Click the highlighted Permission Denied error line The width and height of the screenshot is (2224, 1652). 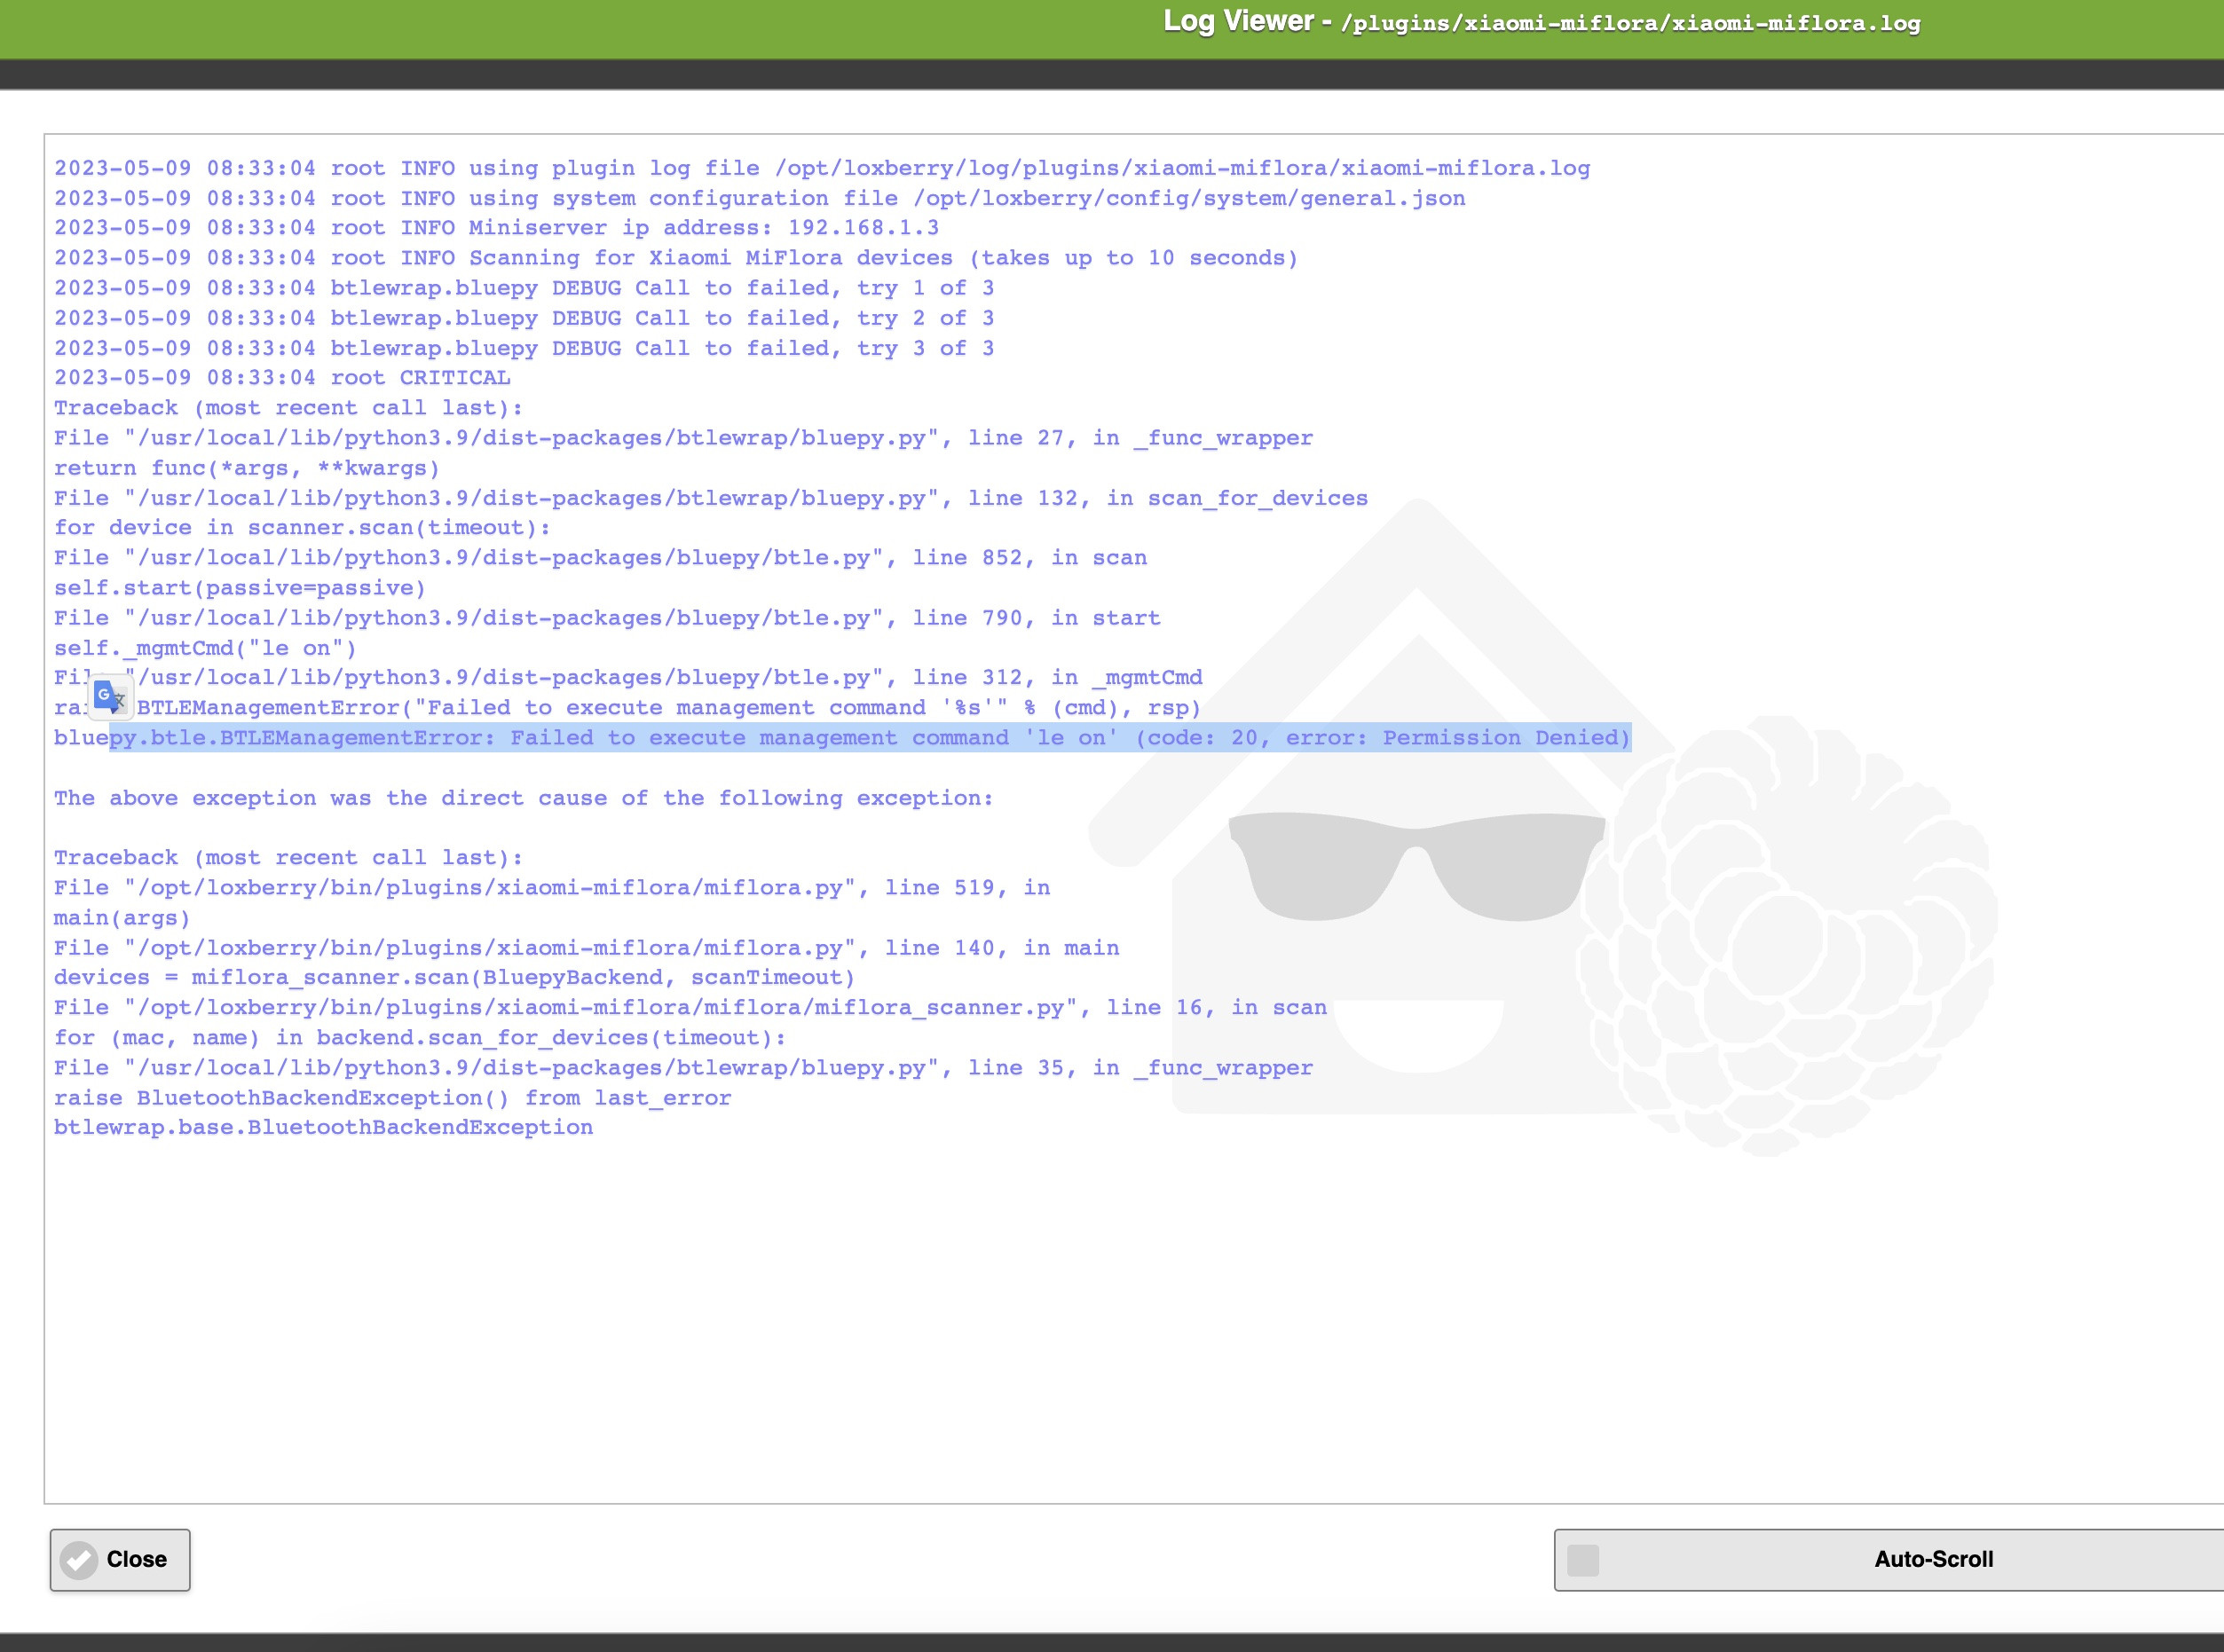coord(868,738)
